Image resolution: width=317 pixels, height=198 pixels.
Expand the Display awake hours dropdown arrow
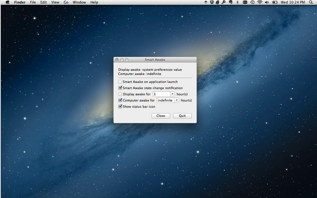coord(172,94)
